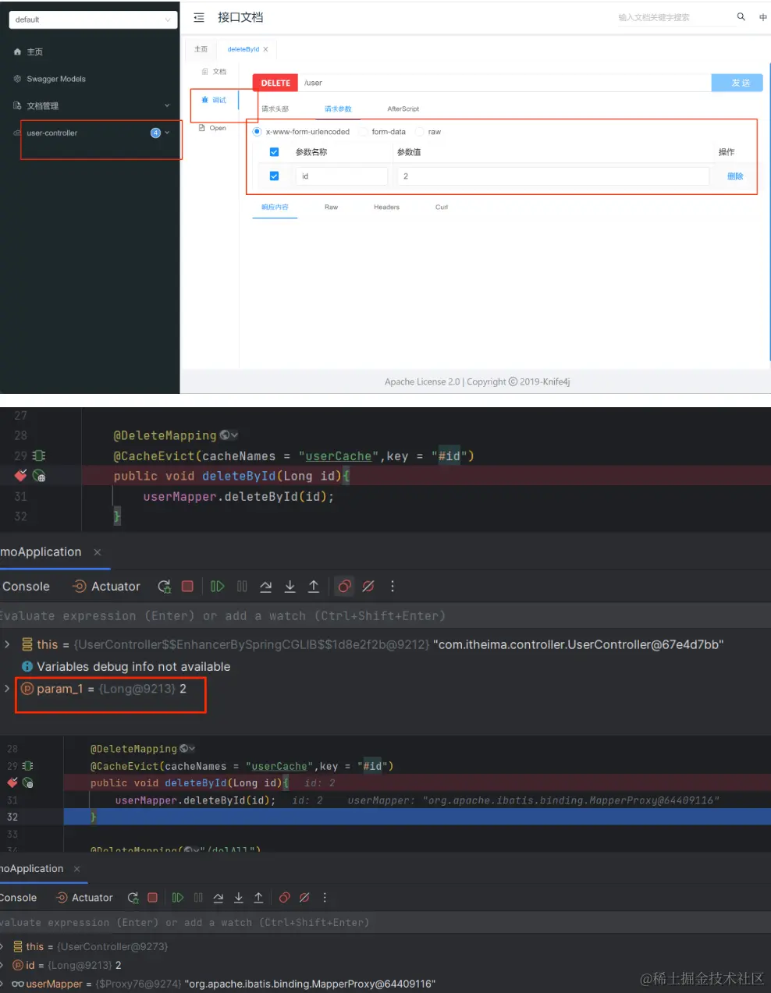
Task: Click the DELETE method button
Action: tap(275, 83)
